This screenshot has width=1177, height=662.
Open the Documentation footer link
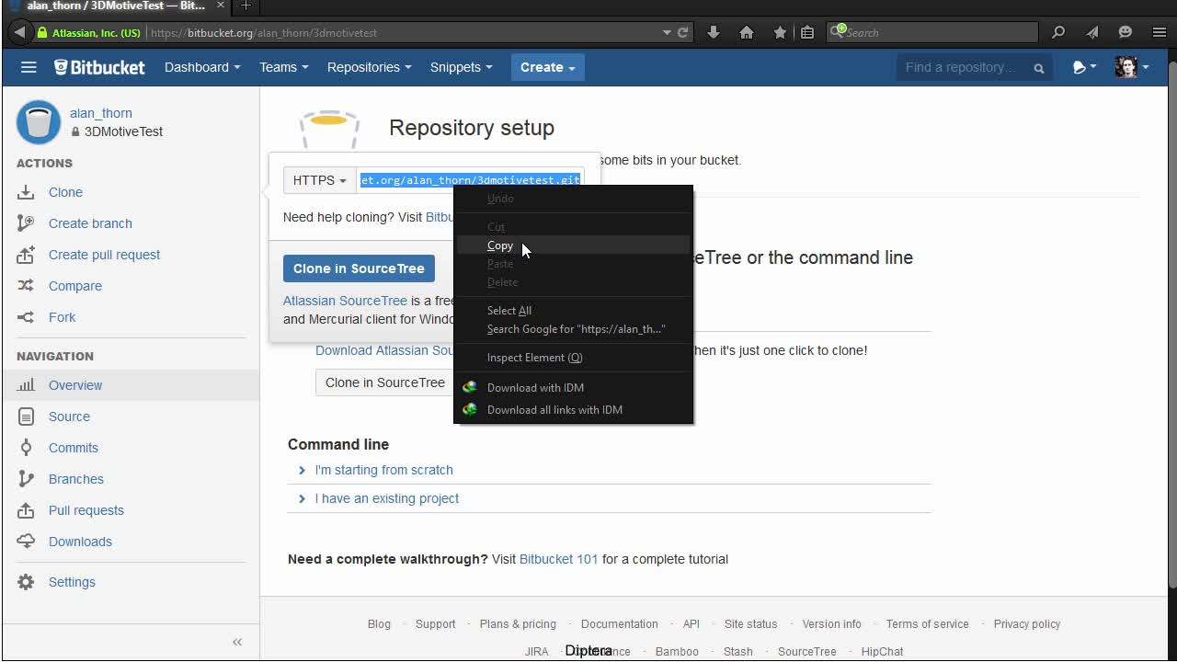click(620, 624)
